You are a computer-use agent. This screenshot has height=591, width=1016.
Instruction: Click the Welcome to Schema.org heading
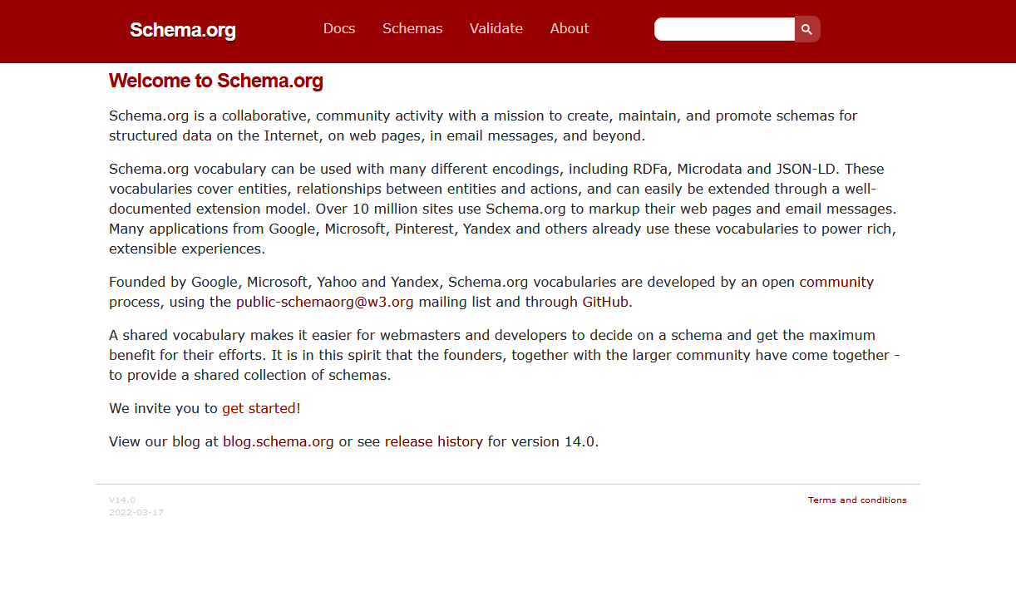pyautogui.click(x=215, y=81)
